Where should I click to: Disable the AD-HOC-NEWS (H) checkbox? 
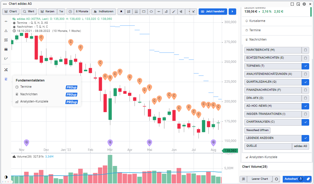[305, 106]
